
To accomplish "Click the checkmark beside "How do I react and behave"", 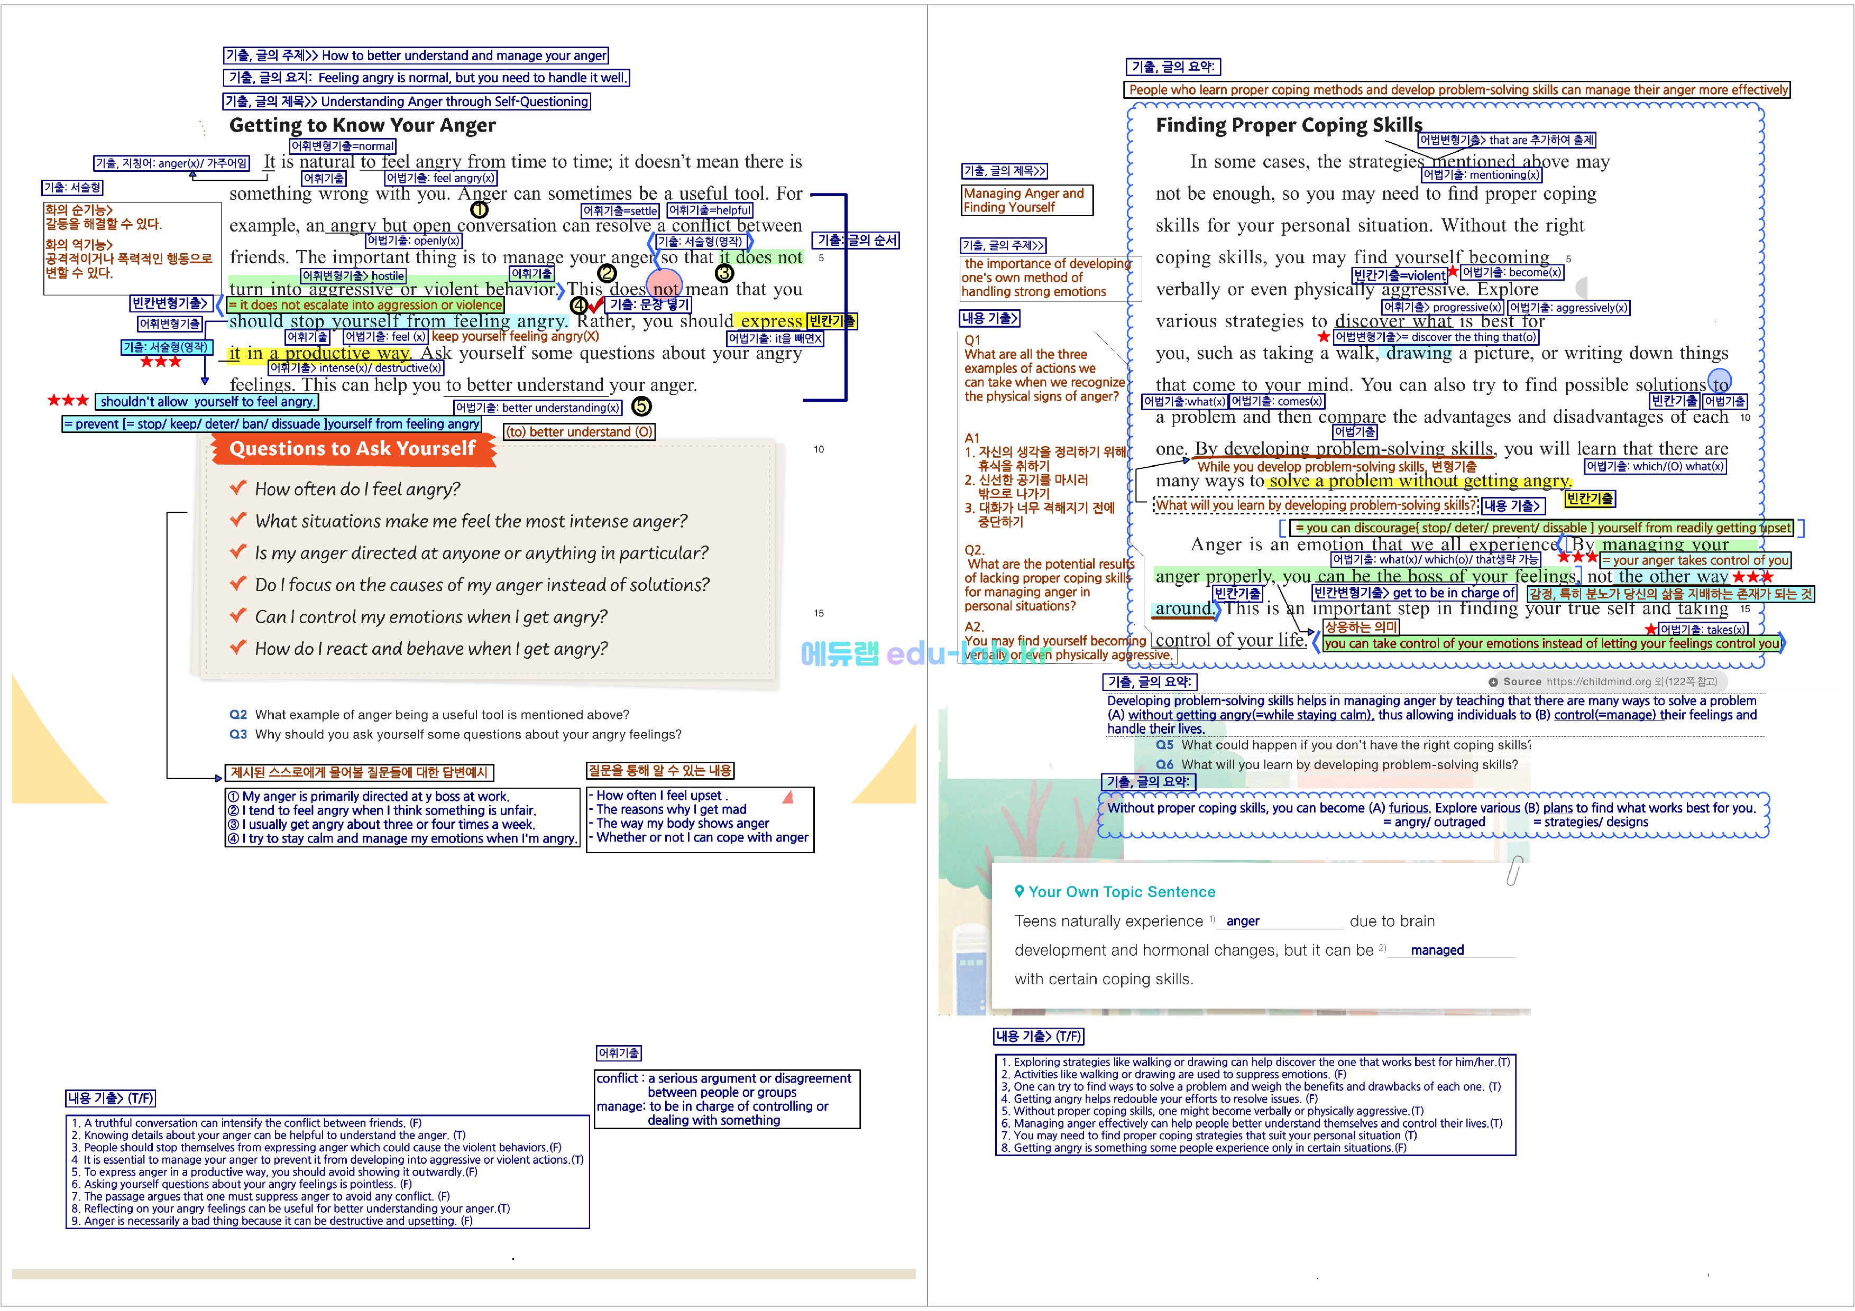I will [x=237, y=648].
